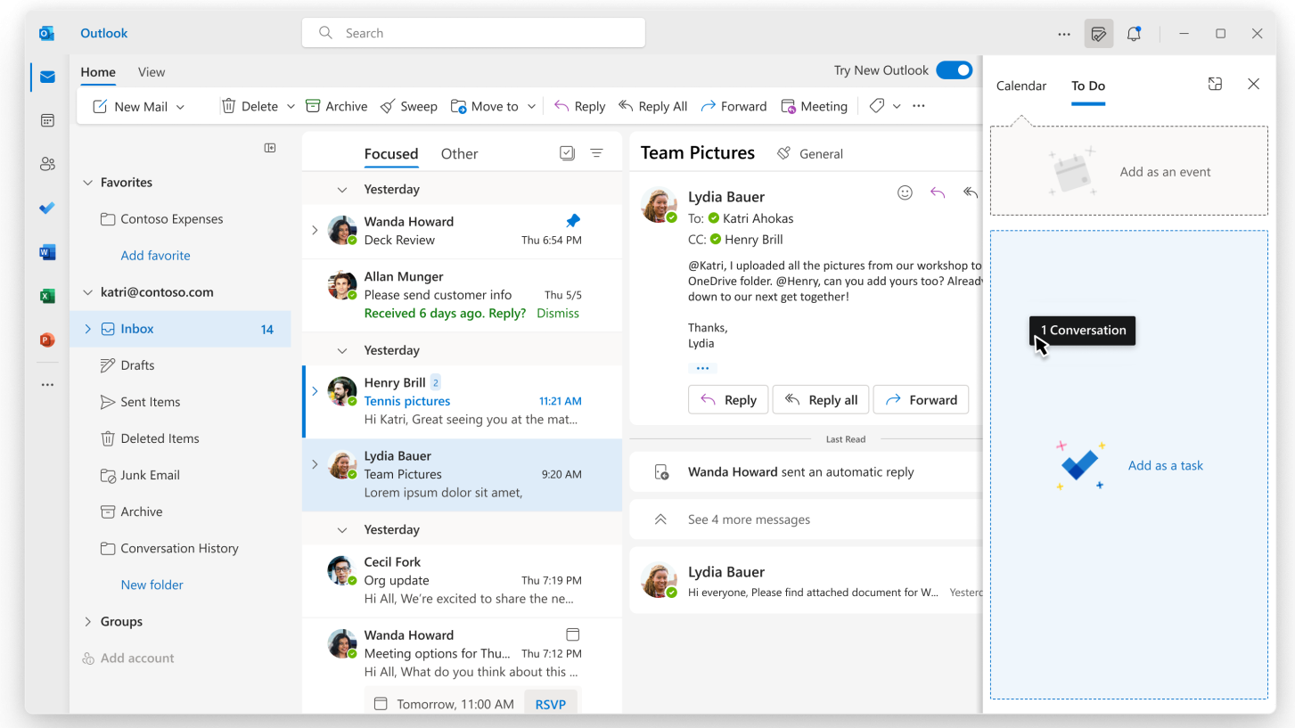Click the Add as an event drop zone
This screenshot has height=728, width=1295.
click(x=1129, y=171)
